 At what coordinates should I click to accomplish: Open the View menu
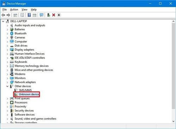point(24,10)
